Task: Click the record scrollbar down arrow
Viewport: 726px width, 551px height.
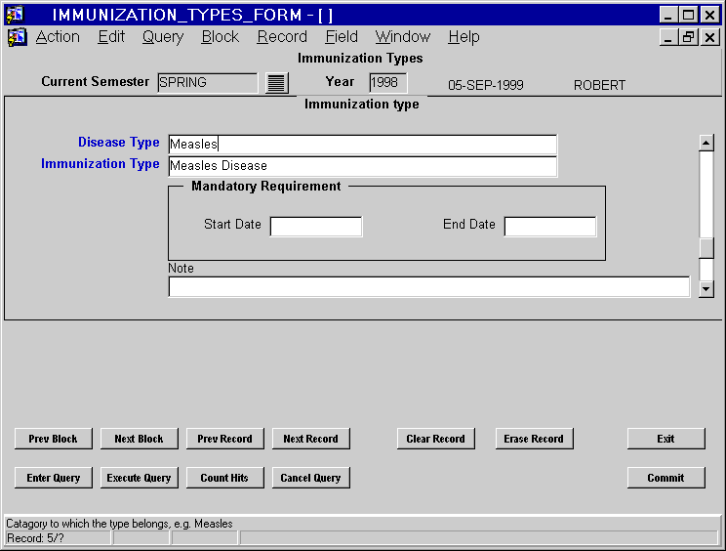Action: 706,289
